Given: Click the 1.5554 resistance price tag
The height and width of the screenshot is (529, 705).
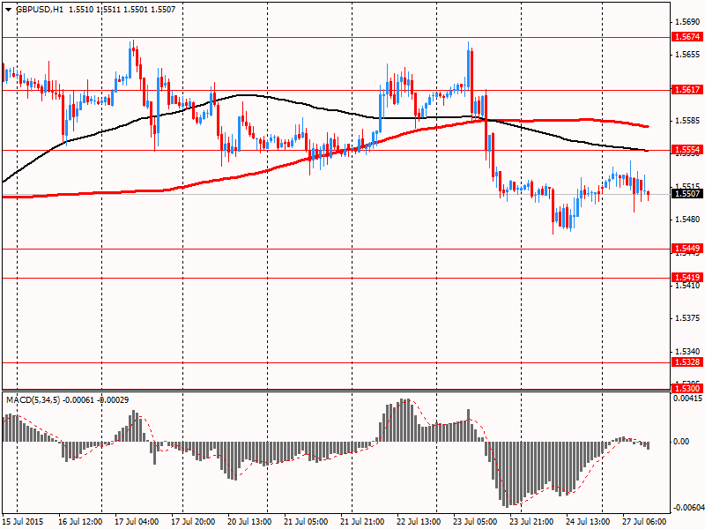Looking at the screenshot, I should pos(686,150).
